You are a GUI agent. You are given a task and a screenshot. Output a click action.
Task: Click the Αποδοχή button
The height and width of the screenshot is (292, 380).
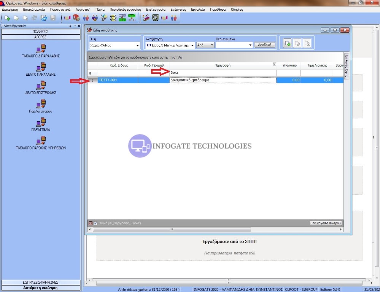[264, 45]
